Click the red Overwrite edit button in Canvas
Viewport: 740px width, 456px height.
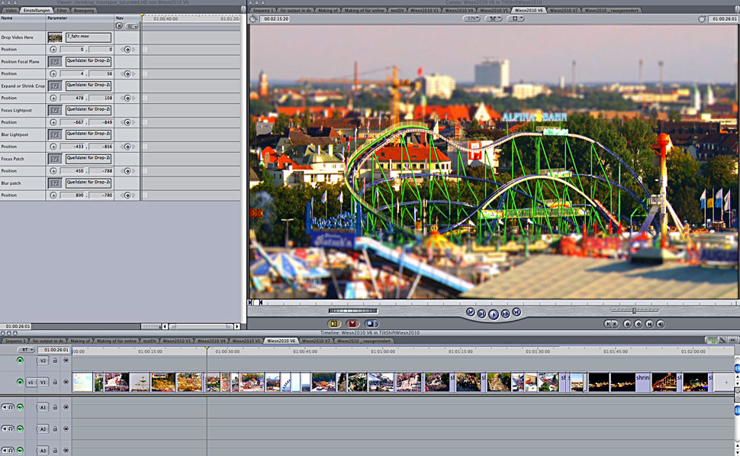[352, 324]
